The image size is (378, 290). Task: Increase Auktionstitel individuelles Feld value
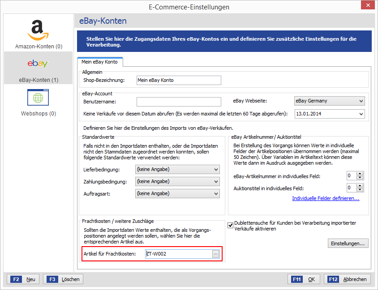point(360,186)
